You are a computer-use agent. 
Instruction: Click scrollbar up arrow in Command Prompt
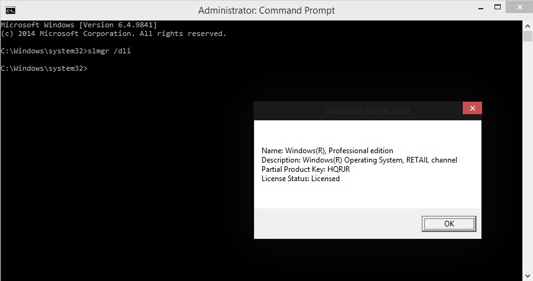(x=527, y=26)
